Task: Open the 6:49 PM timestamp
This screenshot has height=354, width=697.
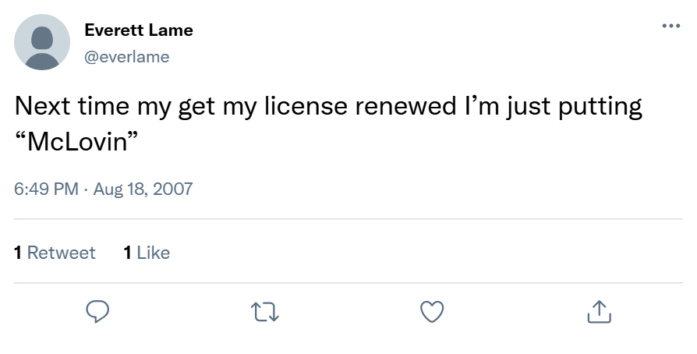Action: coord(46,189)
